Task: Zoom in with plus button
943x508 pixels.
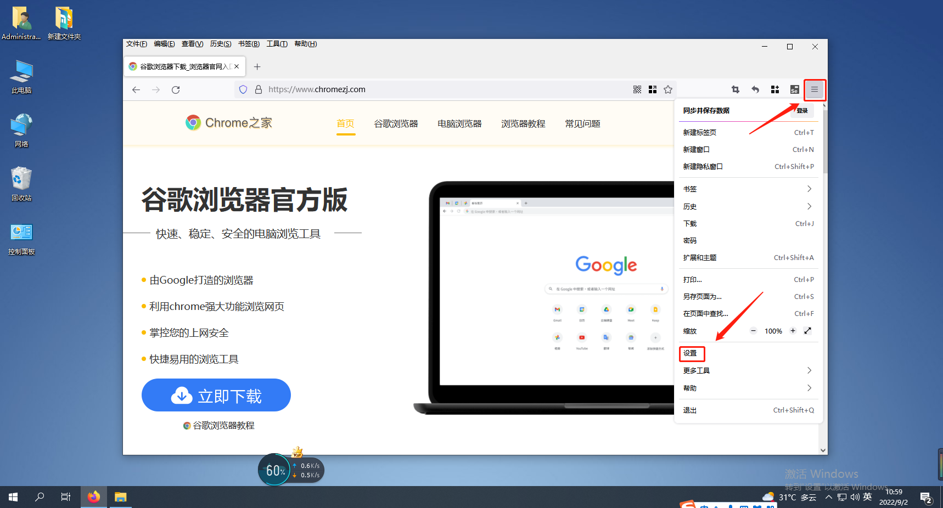Action: tap(793, 331)
